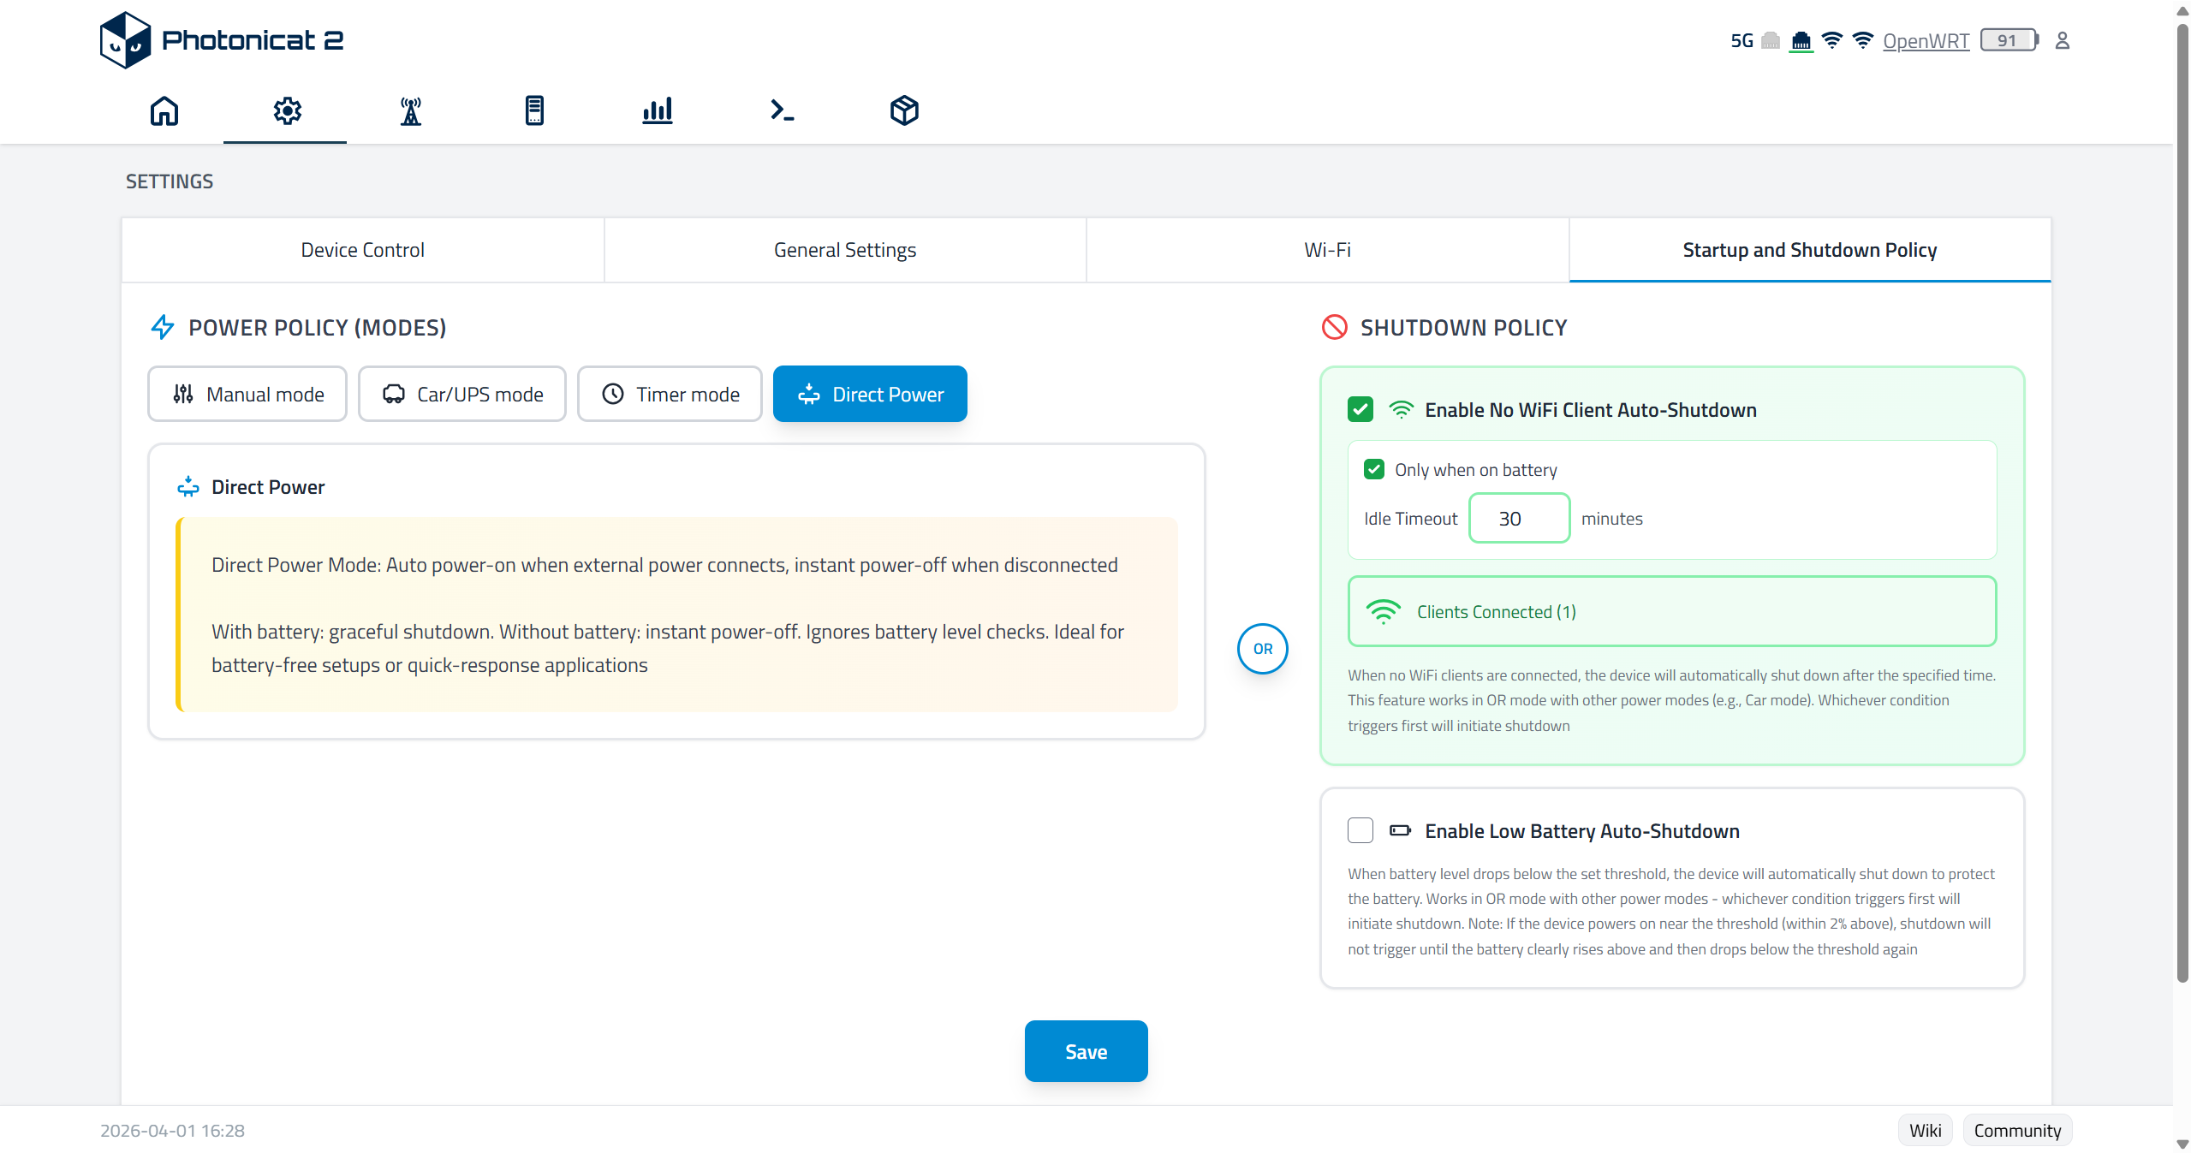This screenshot has height=1153, width=2191.
Task: Open the statistics bar chart icon
Action: tap(657, 111)
